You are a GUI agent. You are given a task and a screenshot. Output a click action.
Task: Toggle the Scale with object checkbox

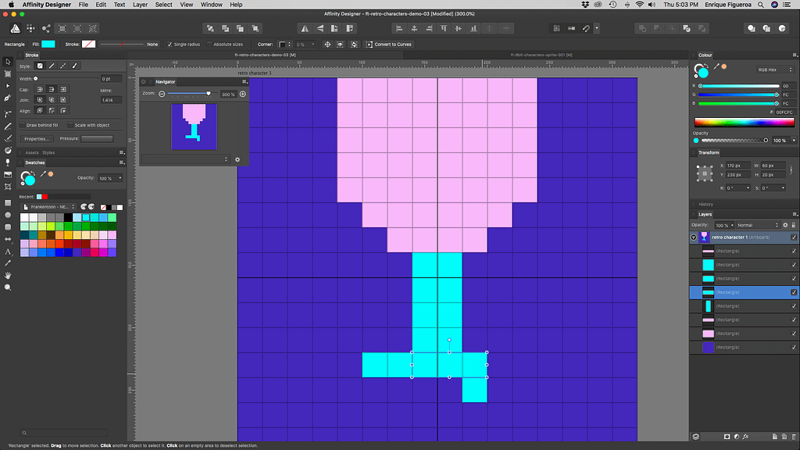(x=70, y=125)
